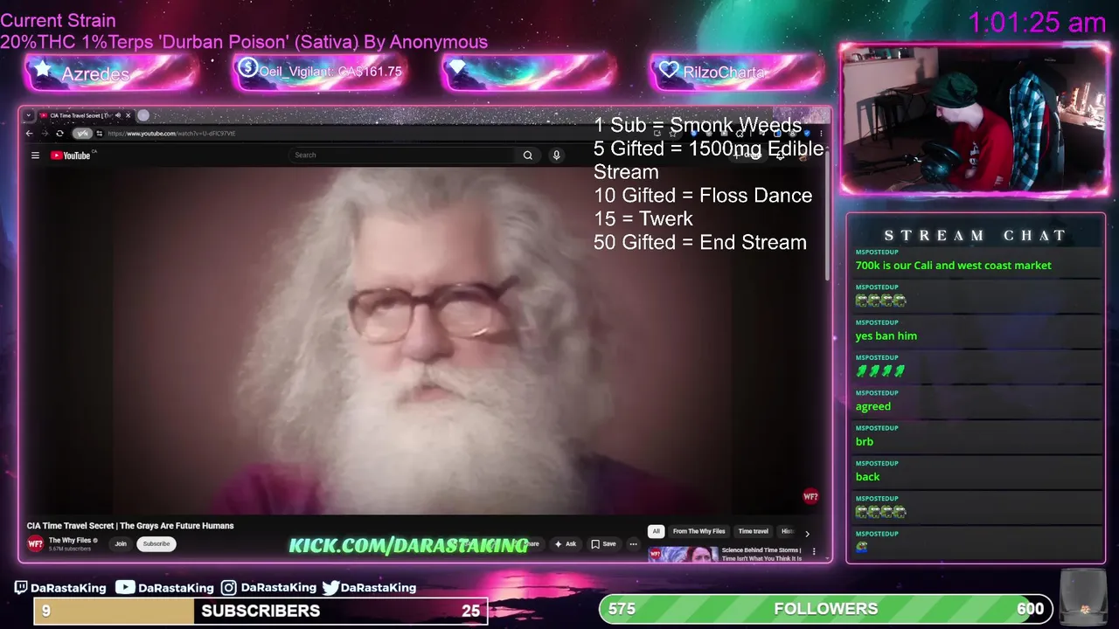Click the video title CIA Time Travel Secret

pyautogui.click(x=130, y=526)
